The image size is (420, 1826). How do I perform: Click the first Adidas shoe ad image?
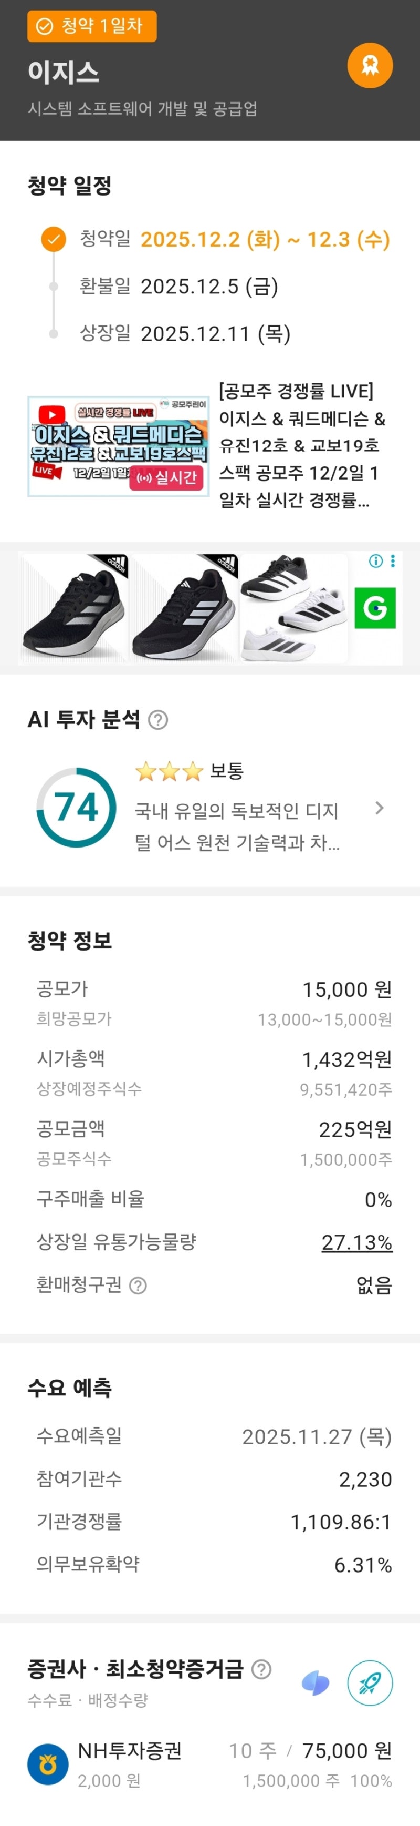[x=73, y=608]
